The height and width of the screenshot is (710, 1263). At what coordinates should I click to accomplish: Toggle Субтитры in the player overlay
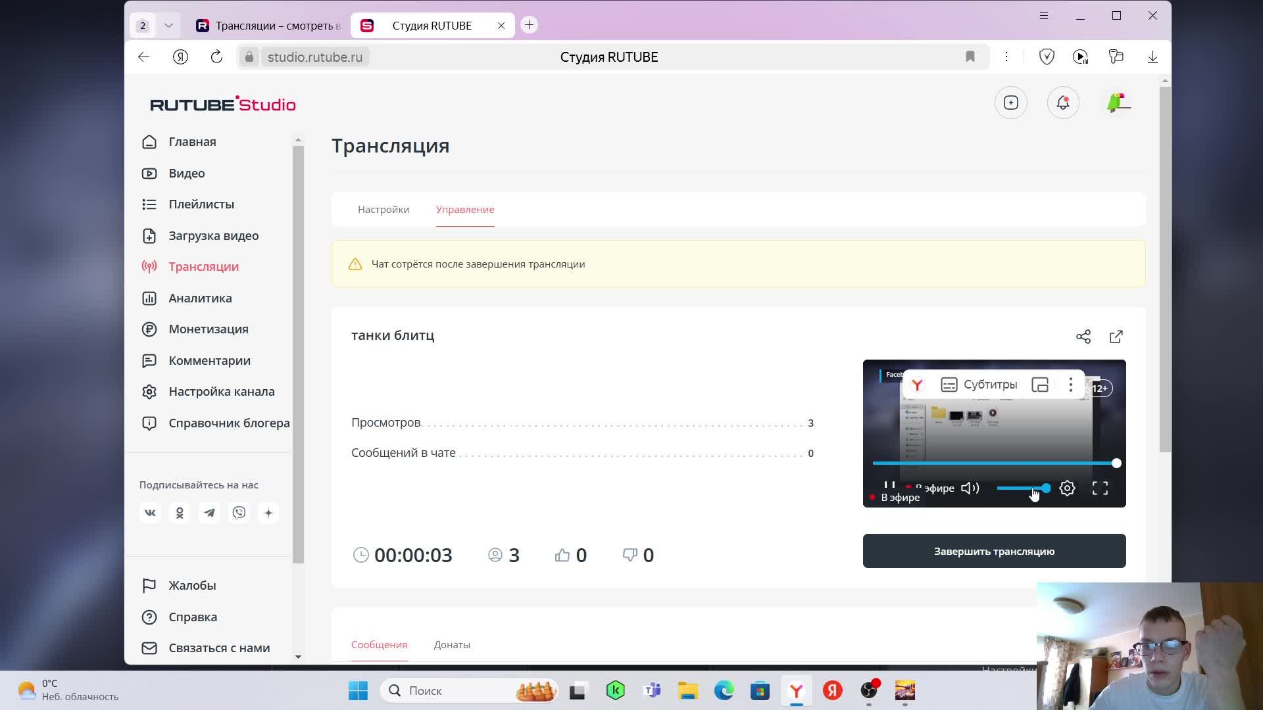(x=979, y=385)
